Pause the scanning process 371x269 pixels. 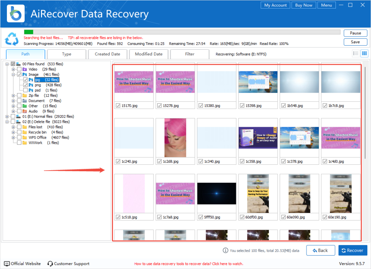click(x=355, y=33)
